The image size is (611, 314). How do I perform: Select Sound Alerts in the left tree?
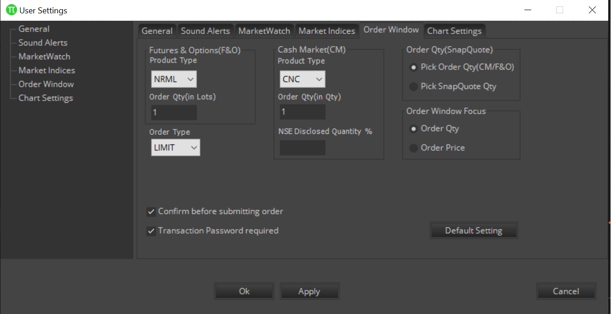[x=43, y=43]
